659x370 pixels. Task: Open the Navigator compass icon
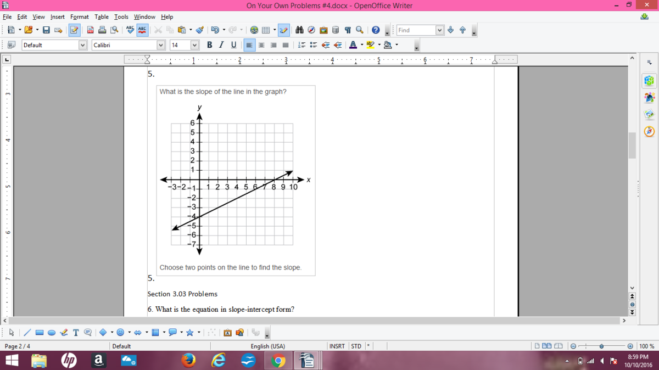[x=311, y=30]
